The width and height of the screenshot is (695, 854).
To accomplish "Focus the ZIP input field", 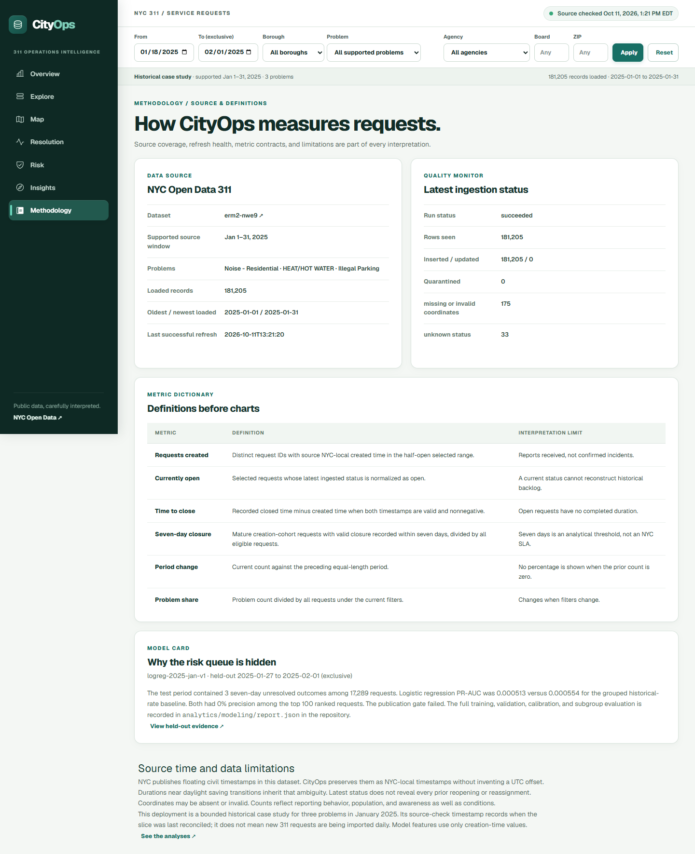I will click(591, 53).
